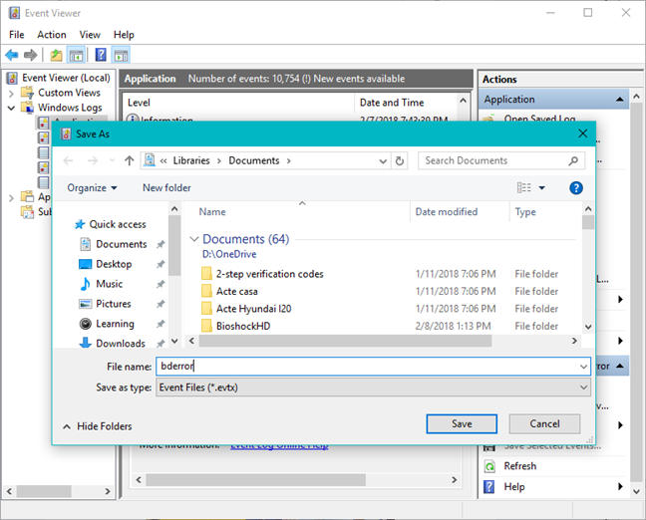Open the File name dropdown list

pyautogui.click(x=583, y=366)
